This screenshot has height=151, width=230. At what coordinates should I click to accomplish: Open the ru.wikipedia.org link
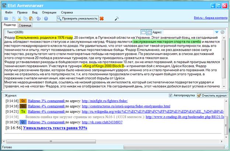click(153, 112)
